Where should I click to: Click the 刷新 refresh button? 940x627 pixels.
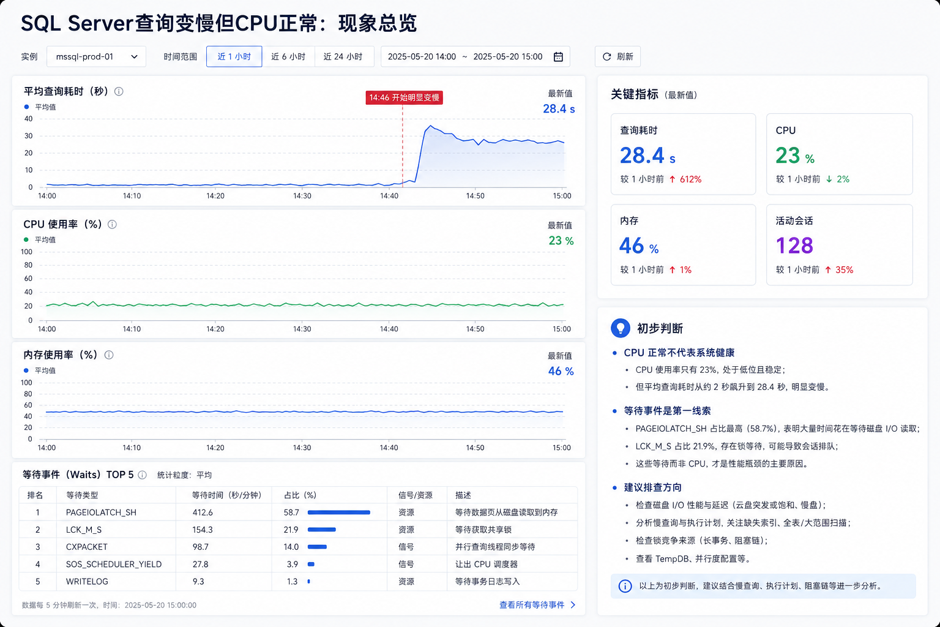[x=617, y=56]
